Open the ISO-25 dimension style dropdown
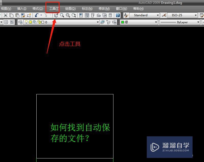Viewport: 204px width, 162px height. point(196,15)
